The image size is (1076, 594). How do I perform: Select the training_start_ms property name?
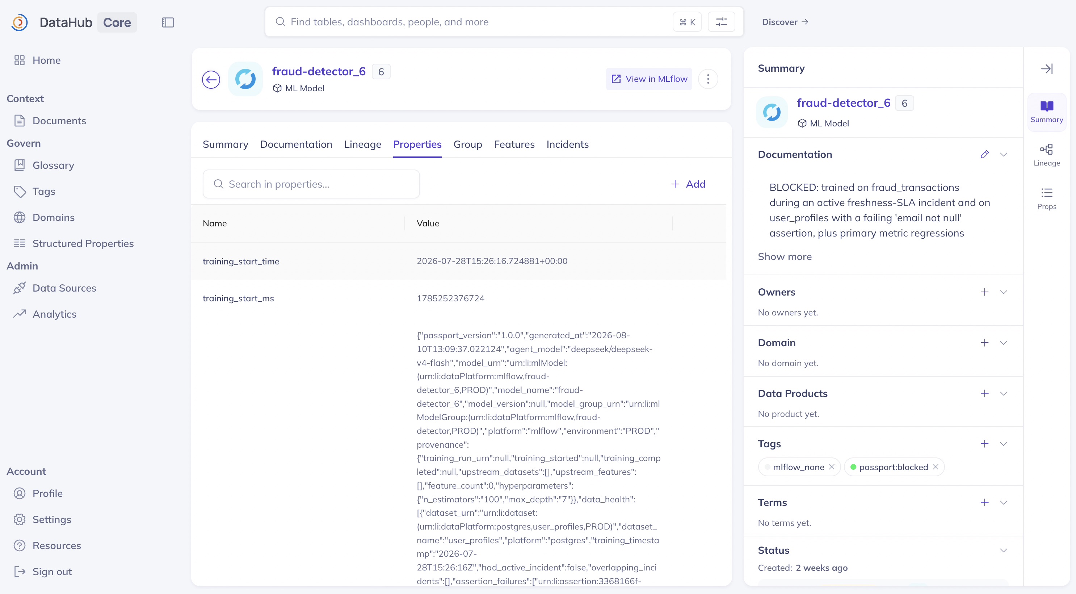point(238,298)
